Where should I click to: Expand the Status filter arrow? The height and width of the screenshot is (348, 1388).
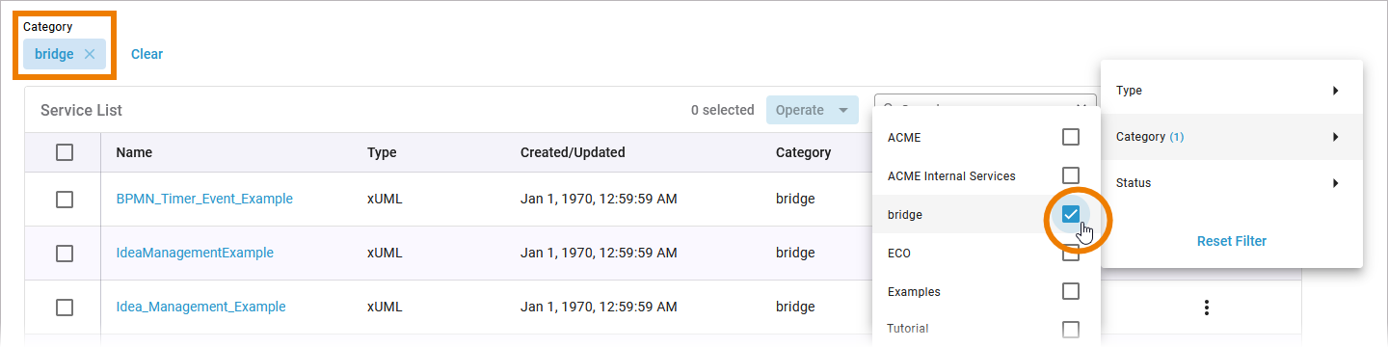[1336, 183]
